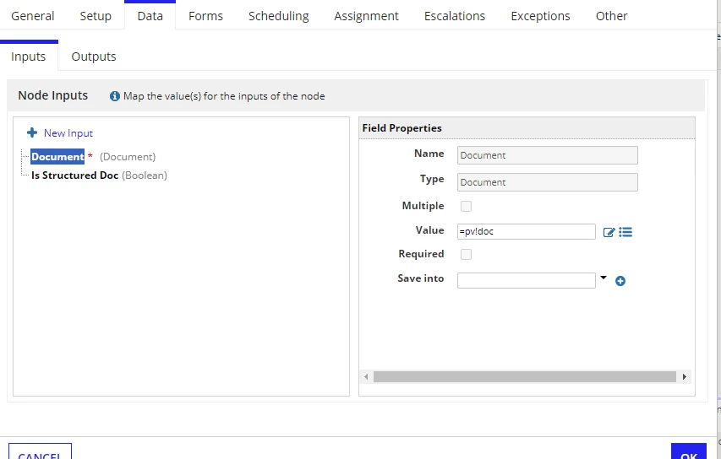Click the Name field containing Document
Viewport: 721px width, 459px height.
click(547, 155)
